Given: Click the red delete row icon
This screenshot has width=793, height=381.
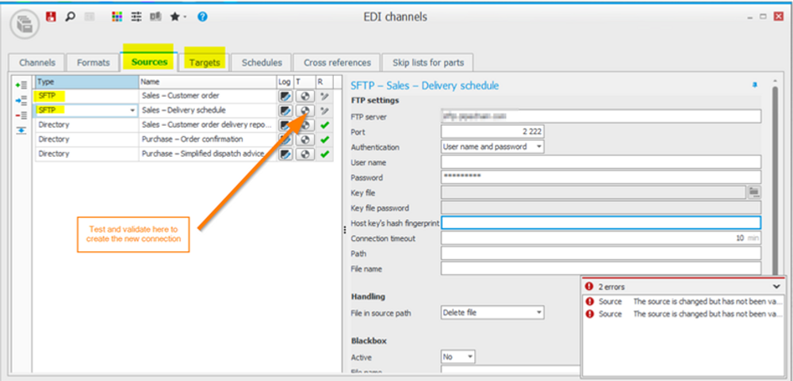Looking at the screenshot, I should 21,115.
